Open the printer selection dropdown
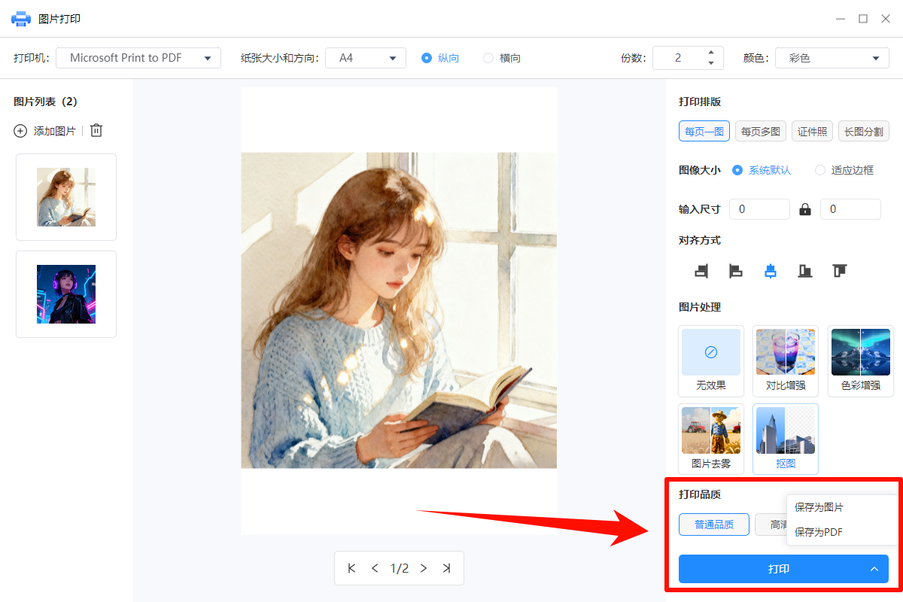This screenshot has height=602, width=903. [138, 57]
